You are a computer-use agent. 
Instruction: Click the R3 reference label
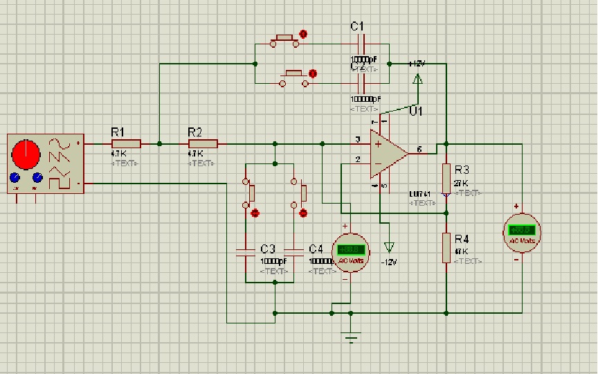[462, 170]
